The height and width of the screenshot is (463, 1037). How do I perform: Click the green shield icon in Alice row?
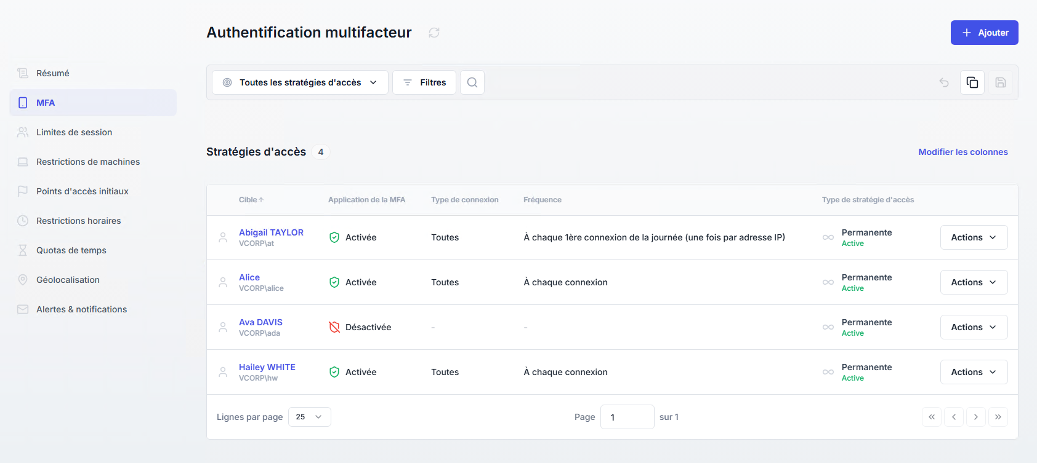coord(334,282)
